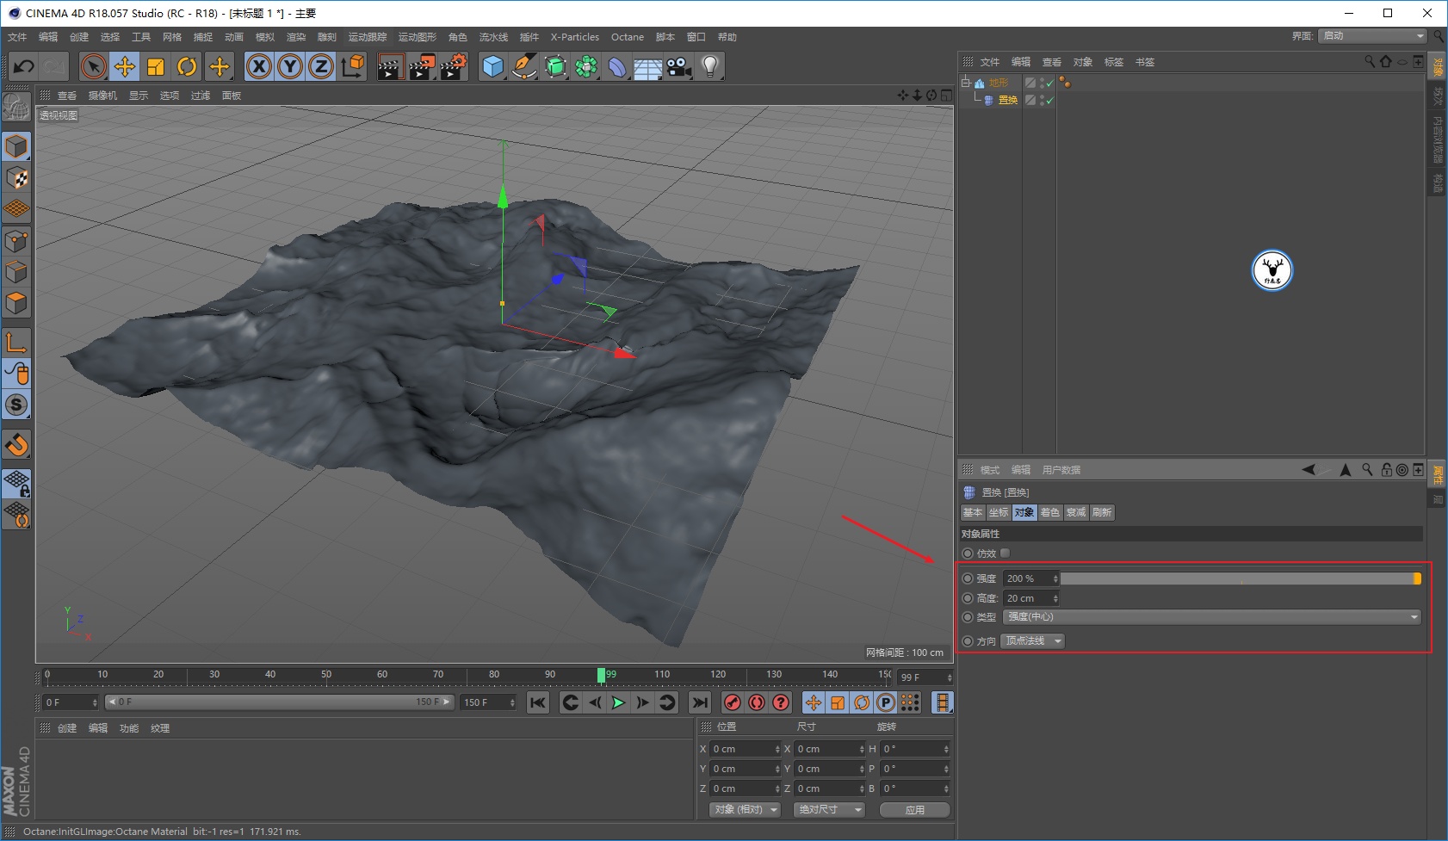Open the 文件 main menu
The height and width of the screenshot is (841, 1448).
(x=17, y=37)
